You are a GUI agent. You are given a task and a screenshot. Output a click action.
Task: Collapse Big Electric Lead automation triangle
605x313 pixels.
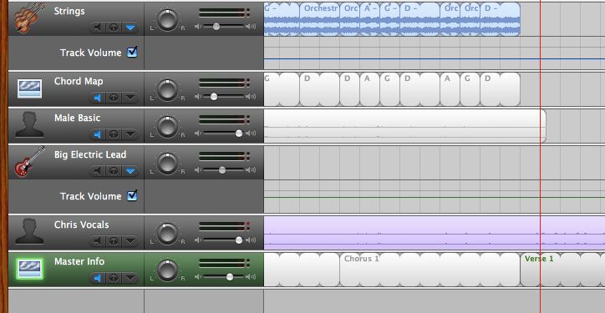130,171
